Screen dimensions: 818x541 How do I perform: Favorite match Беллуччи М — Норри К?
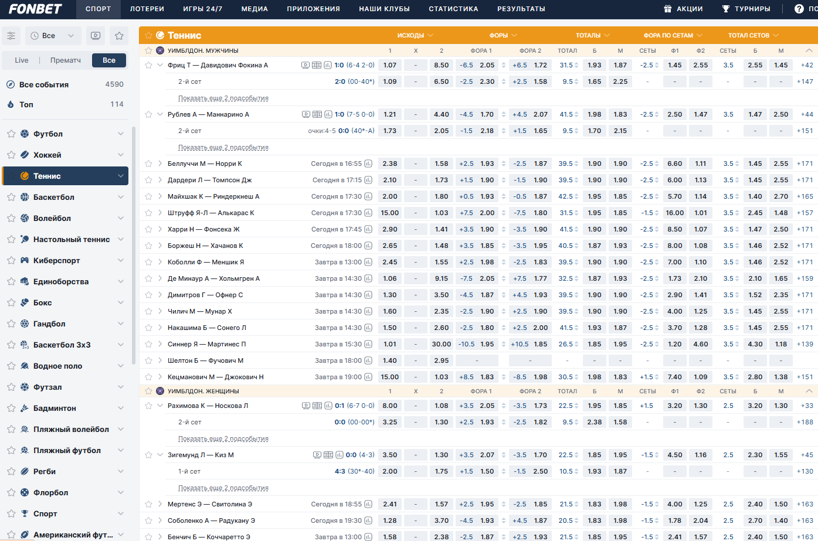coord(148,164)
